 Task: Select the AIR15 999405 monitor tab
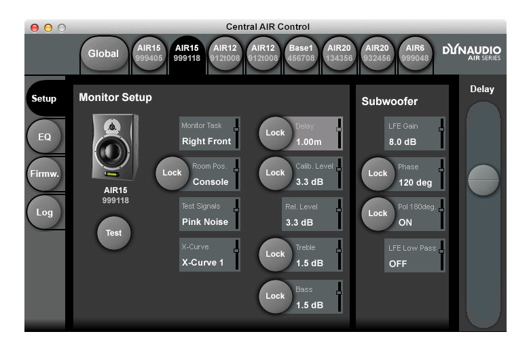click(149, 53)
